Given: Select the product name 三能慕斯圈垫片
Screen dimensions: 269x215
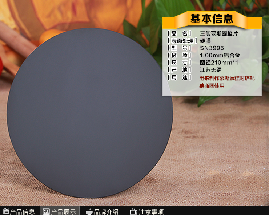Looking at the screenshot, I should pyautogui.click(x=219, y=33).
